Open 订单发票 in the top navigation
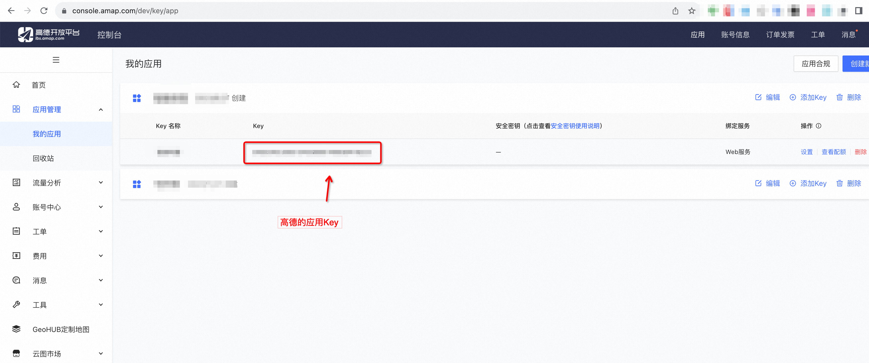This screenshot has width=869, height=363. [780, 35]
